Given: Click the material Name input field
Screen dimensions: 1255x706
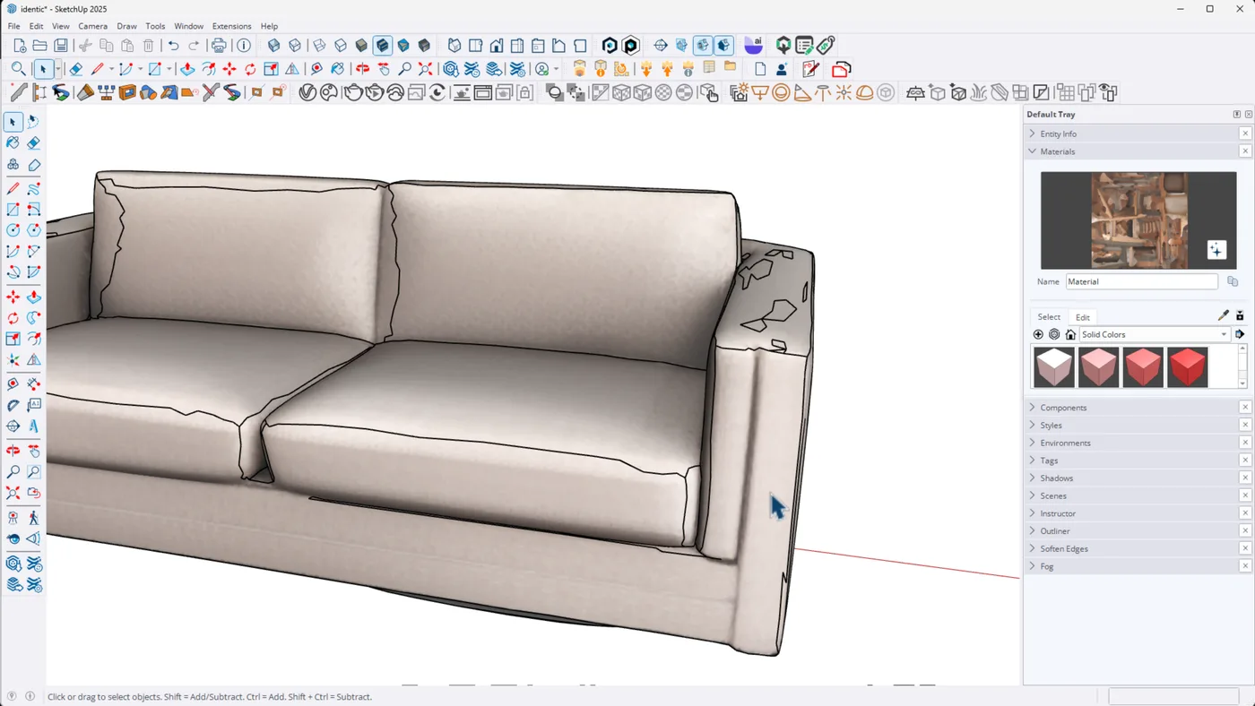Looking at the screenshot, I should pyautogui.click(x=1140, y=281).
